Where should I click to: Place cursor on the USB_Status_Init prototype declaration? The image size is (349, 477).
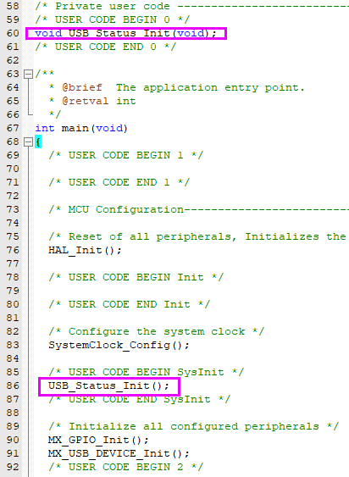(125, 33)
